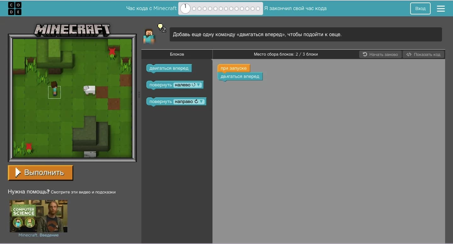Click the instruction text about the sheep

point(257,35)
